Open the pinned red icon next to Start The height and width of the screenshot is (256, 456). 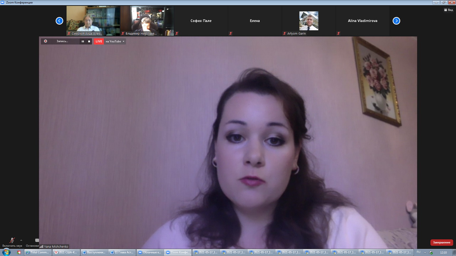point(19,252)
